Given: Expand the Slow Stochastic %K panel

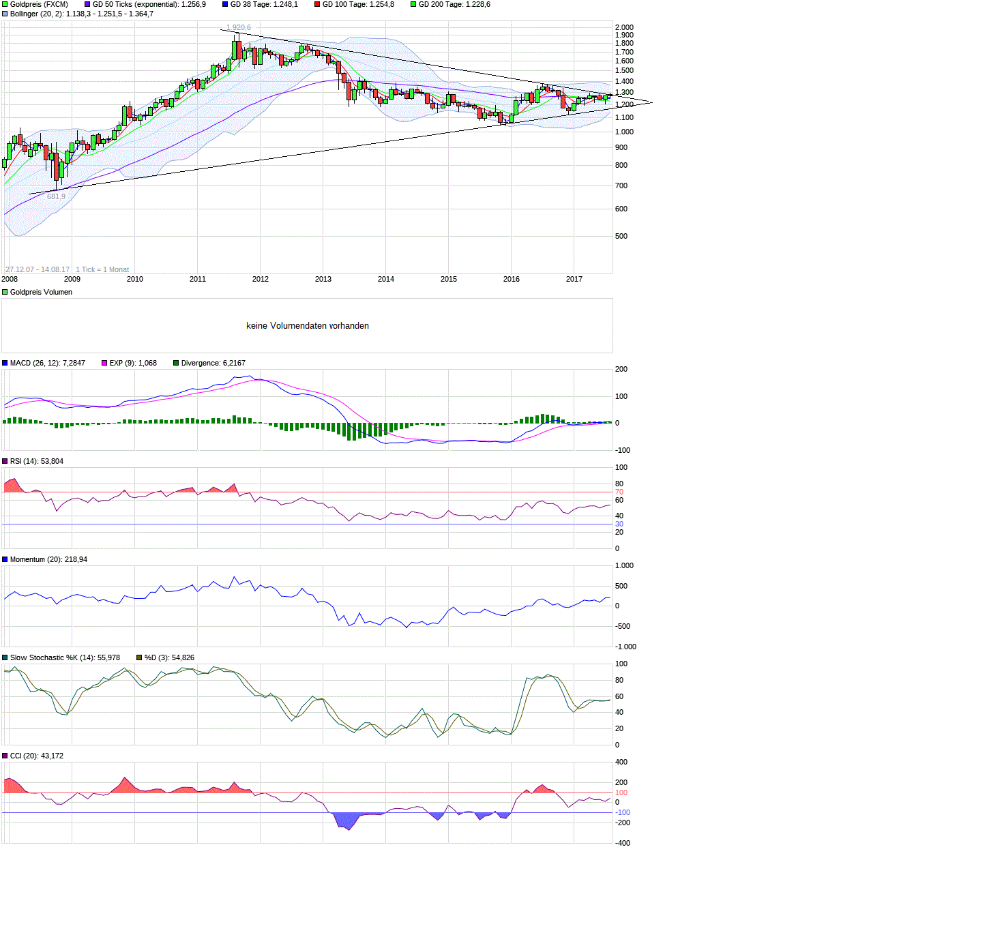Looking at the screenshot, I should pyautogui.click(x=5, y=657).
